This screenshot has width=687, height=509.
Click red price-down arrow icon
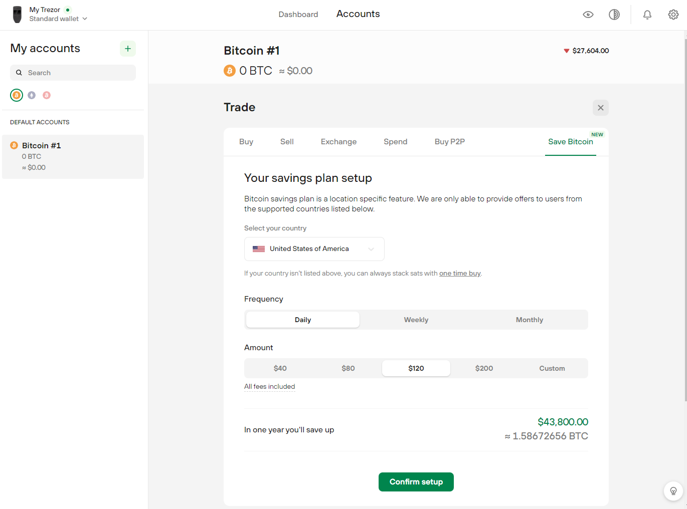tap(567, 51)
